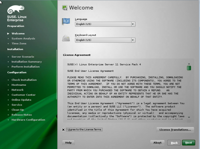Click 'SUSE End User License Agreement' text
The image size is (200, 149).
90,71
